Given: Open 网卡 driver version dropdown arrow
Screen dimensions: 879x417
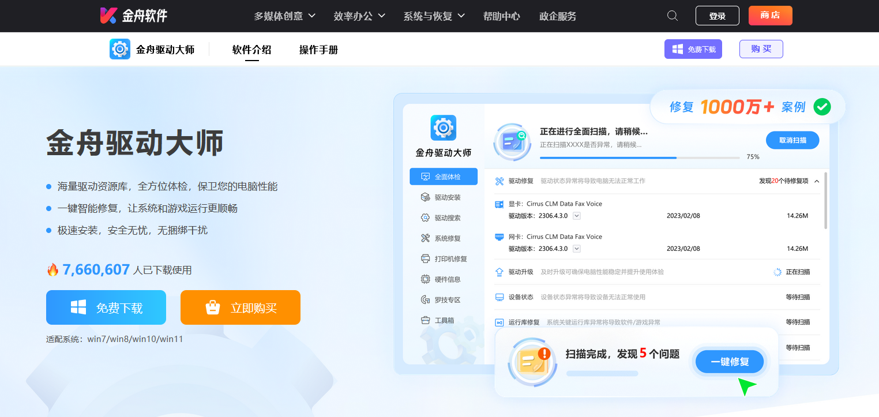Looking at the screenshot, I should tap(576, 249).
